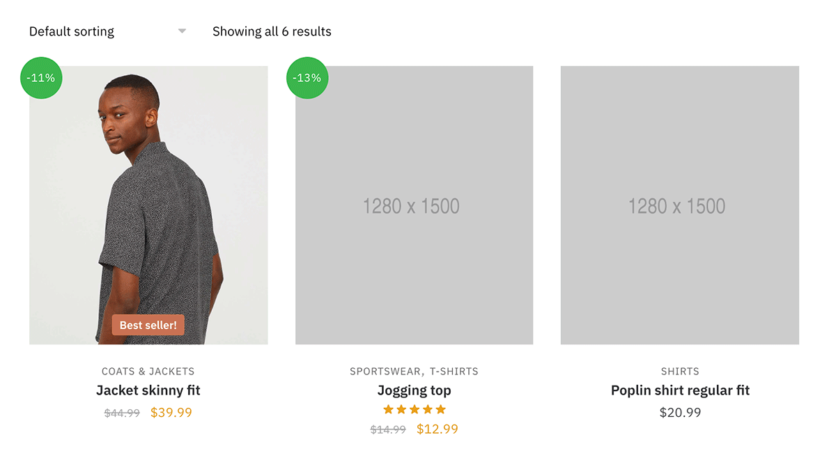
Task: Go to the Sportswear category
Action: [x=385, y=372]
